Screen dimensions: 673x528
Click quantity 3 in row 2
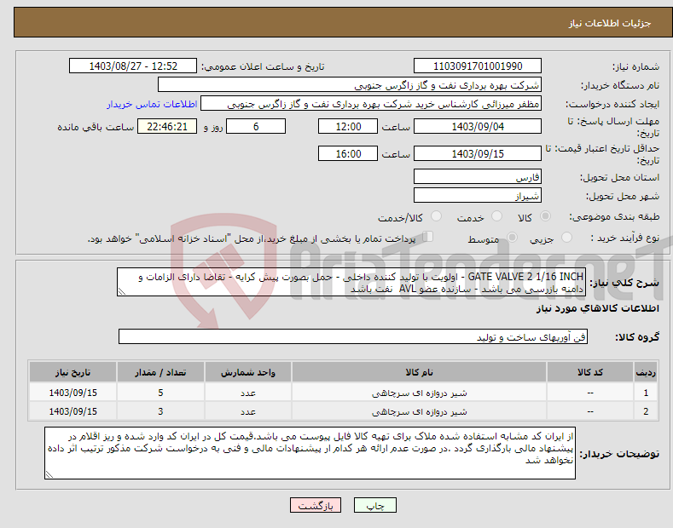coord(160,411)
